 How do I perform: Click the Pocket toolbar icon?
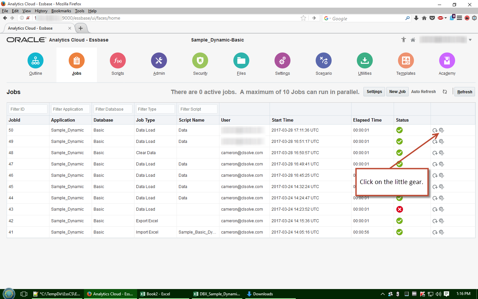tap(432, 18)
